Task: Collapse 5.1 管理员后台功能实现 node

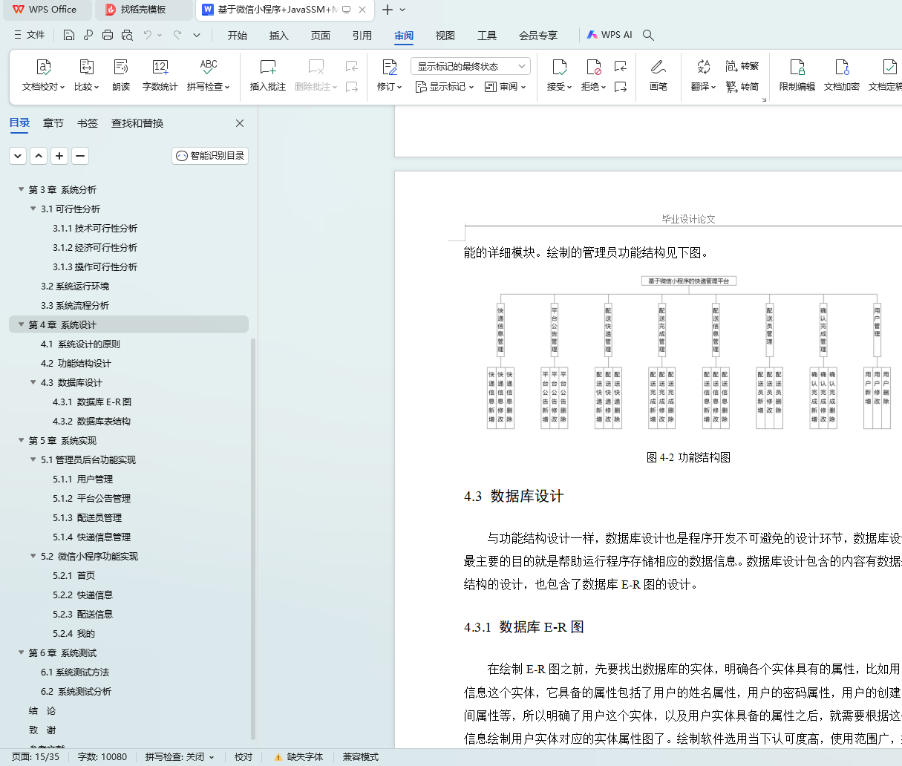Action: pyautogui.click(x=33, y=459)
